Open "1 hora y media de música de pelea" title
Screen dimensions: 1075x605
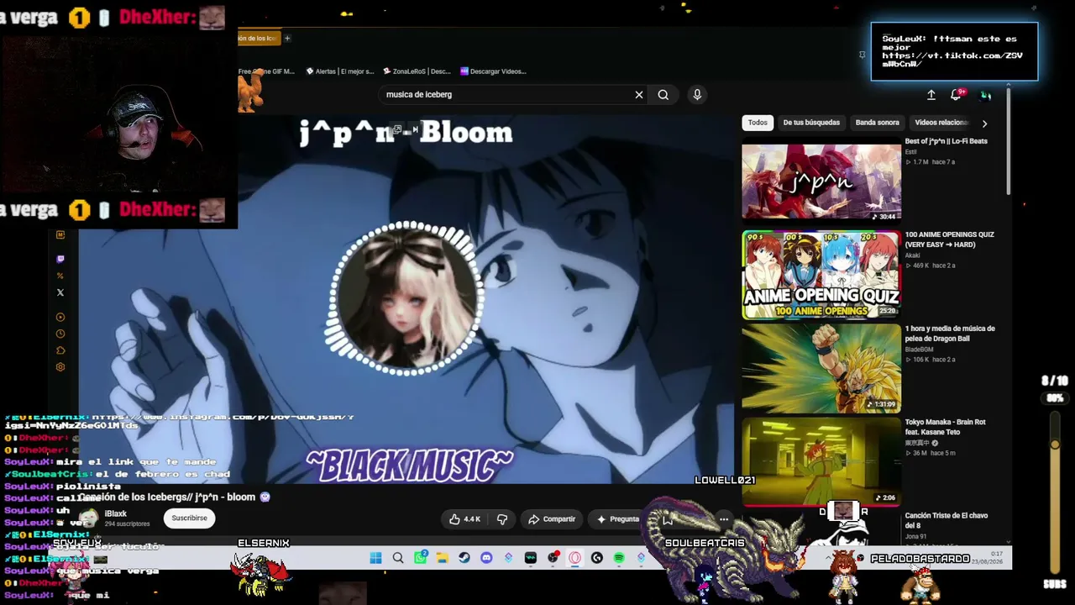[950, 334]
